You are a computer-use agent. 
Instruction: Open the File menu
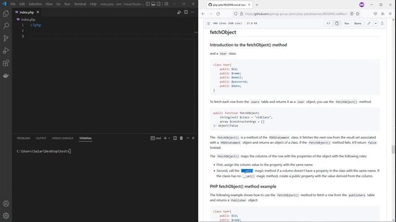[x=13, y=4]
